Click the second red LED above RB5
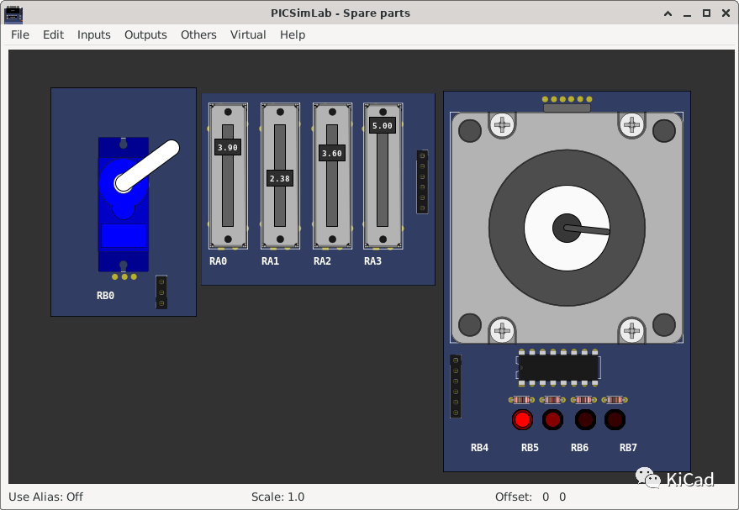This screenshot has height=510, width=739. click(x=552, y=419)
